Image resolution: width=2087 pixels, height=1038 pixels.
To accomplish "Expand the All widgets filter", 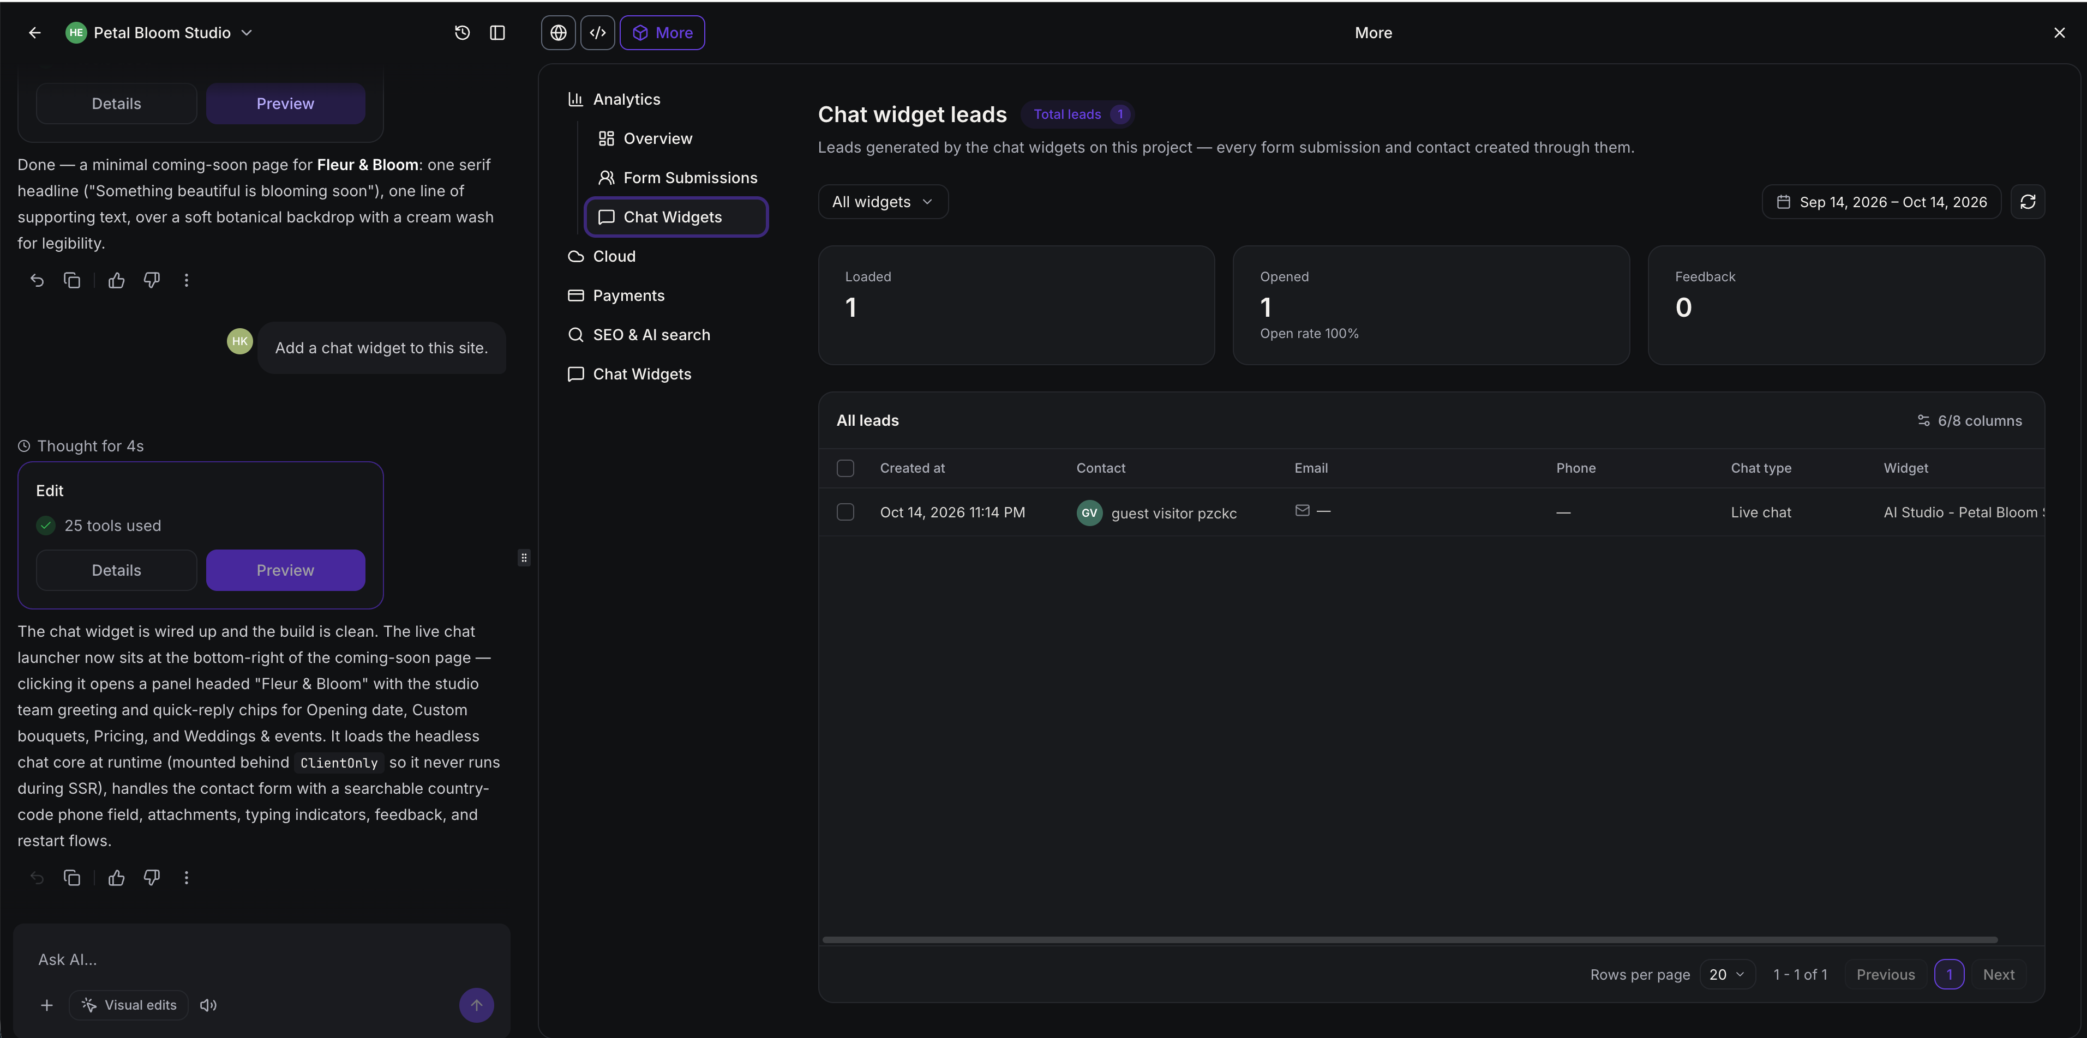I will pos(882,202).
